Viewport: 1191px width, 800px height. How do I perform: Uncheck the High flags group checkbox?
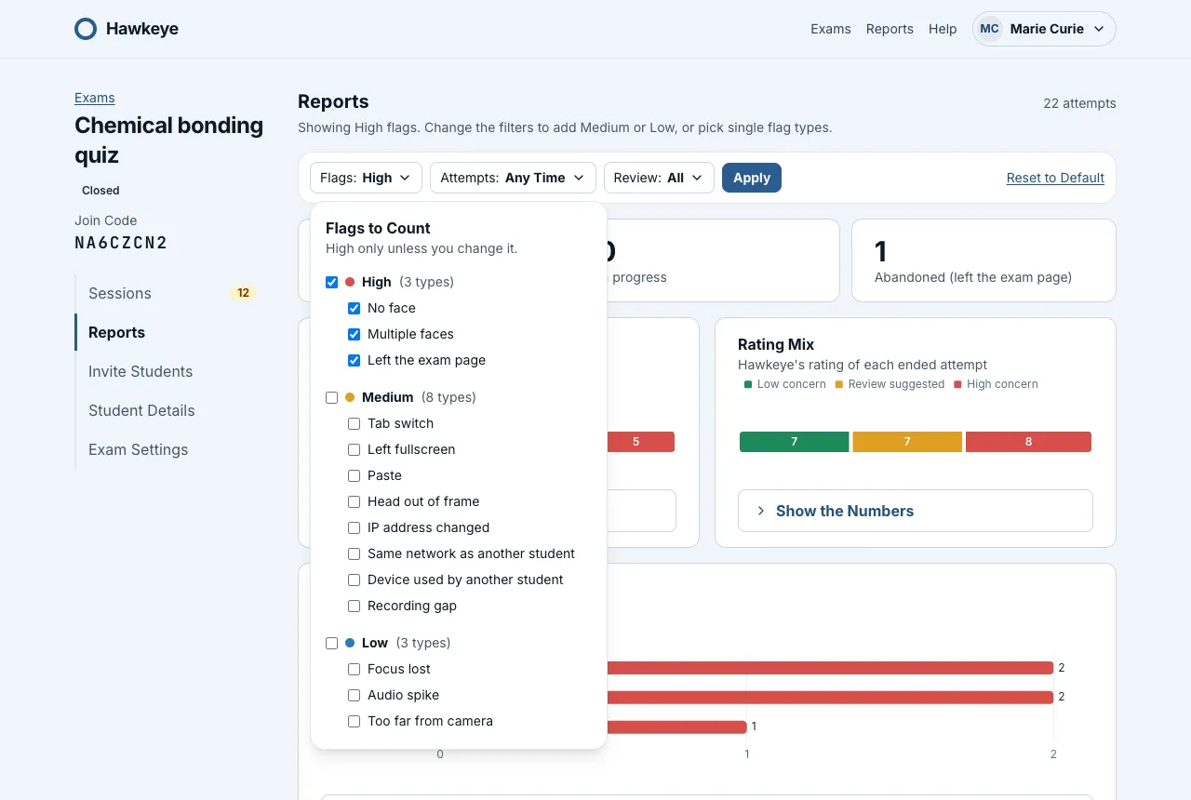332,282
